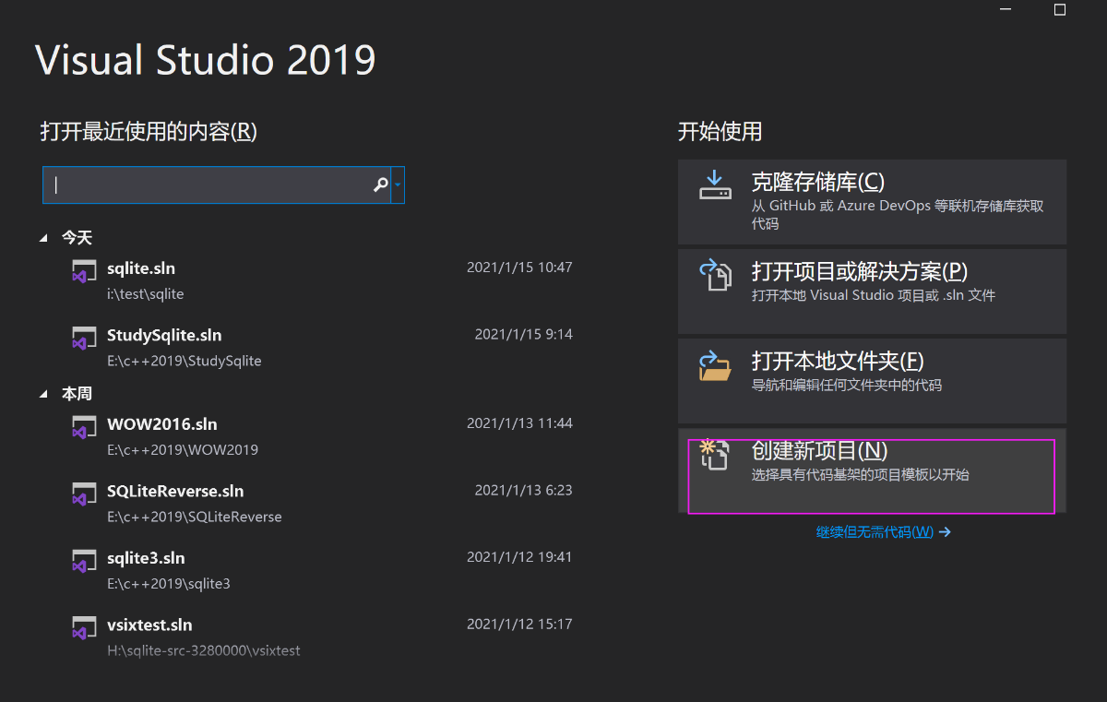Viewport: 1107px width, 702px height.
Task: Click the create new project icon
Action: tap(715, 455)
